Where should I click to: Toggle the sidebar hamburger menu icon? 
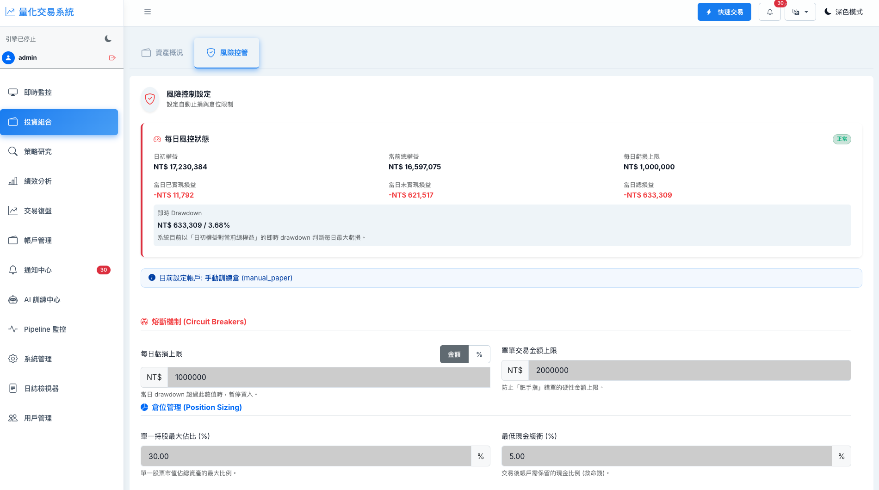coord(148,12)
